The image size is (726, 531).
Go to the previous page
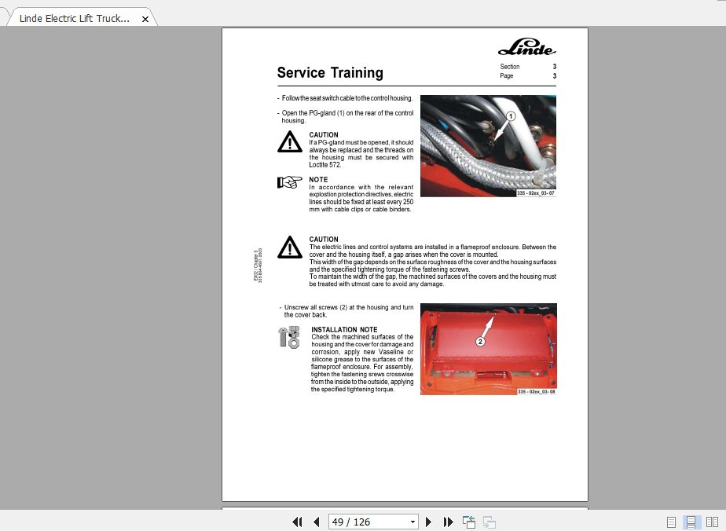click(317, 522)
